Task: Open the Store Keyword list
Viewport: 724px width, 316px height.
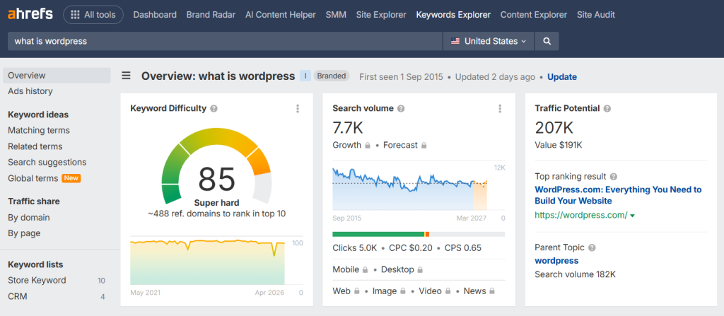Action: [37, 281]
